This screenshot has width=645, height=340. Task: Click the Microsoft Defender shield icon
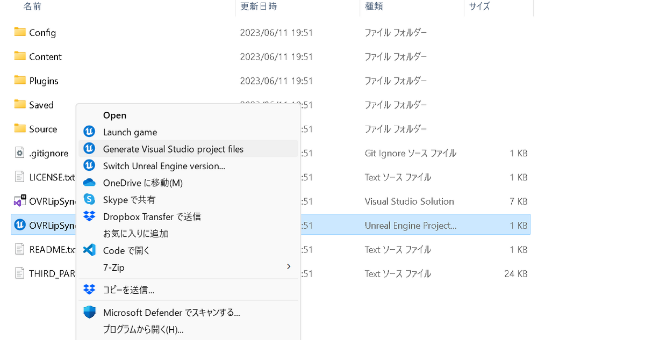89,312
